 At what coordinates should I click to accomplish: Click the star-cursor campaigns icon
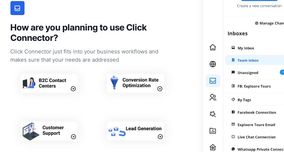(x=213, y=114)
